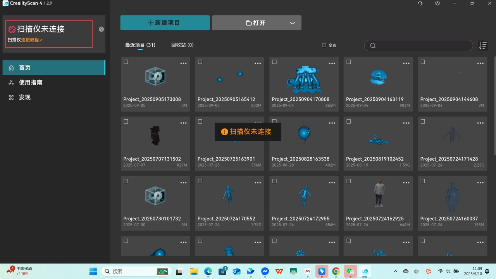Image resolution: width=496 pixels, height=279 pixels.
Task: Click the help question mark icon
Action: (101, 29)
